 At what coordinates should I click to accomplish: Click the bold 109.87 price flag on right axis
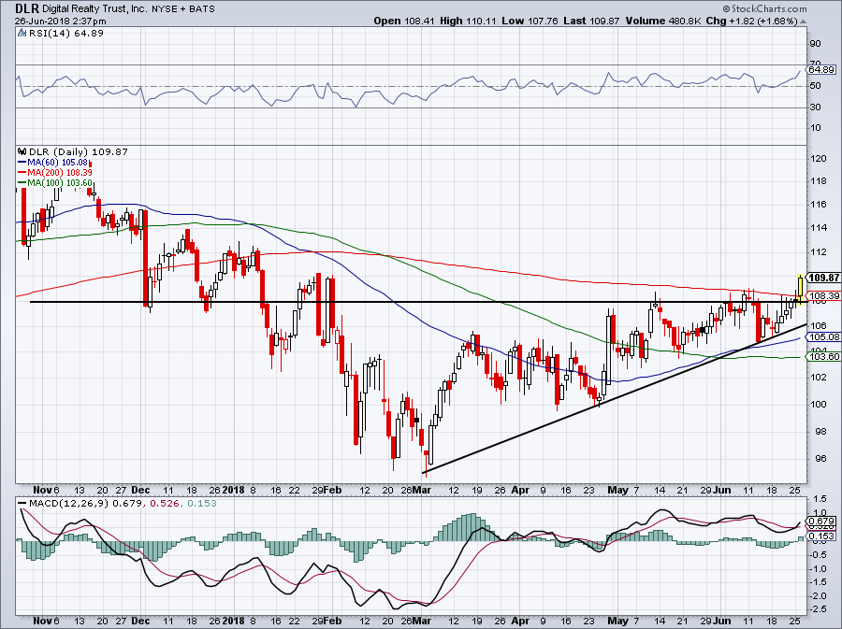tap(823, 278)
